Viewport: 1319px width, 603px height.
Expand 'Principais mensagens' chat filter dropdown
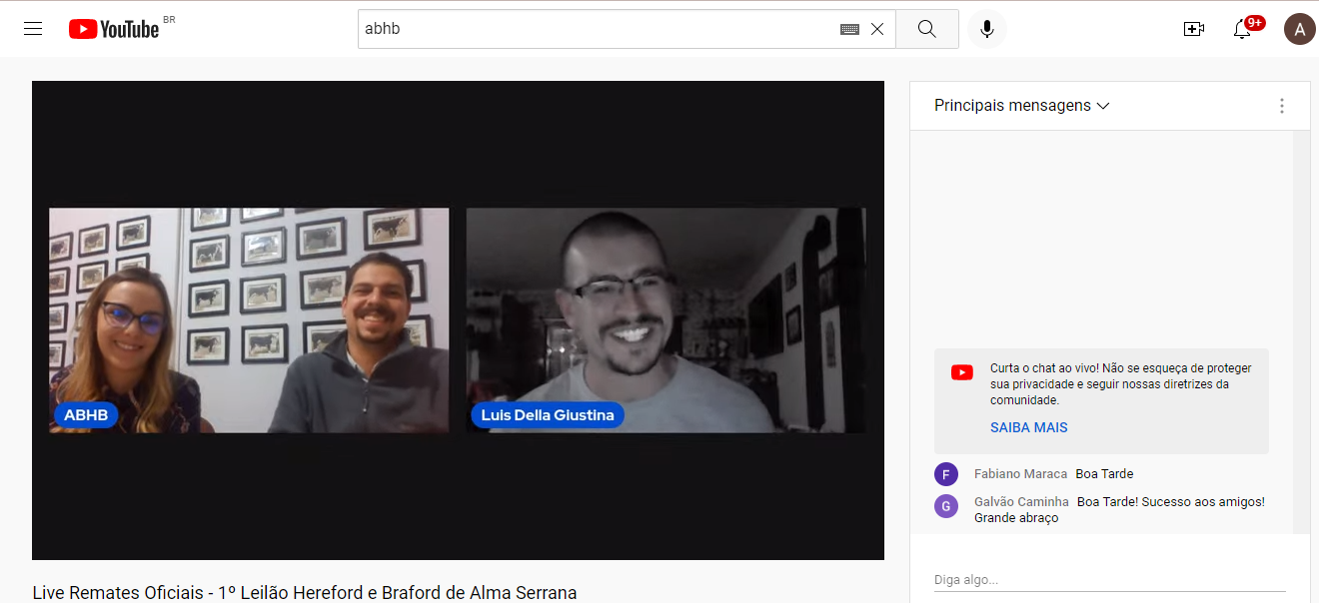pyautogui.click(x=1022, y=106)
